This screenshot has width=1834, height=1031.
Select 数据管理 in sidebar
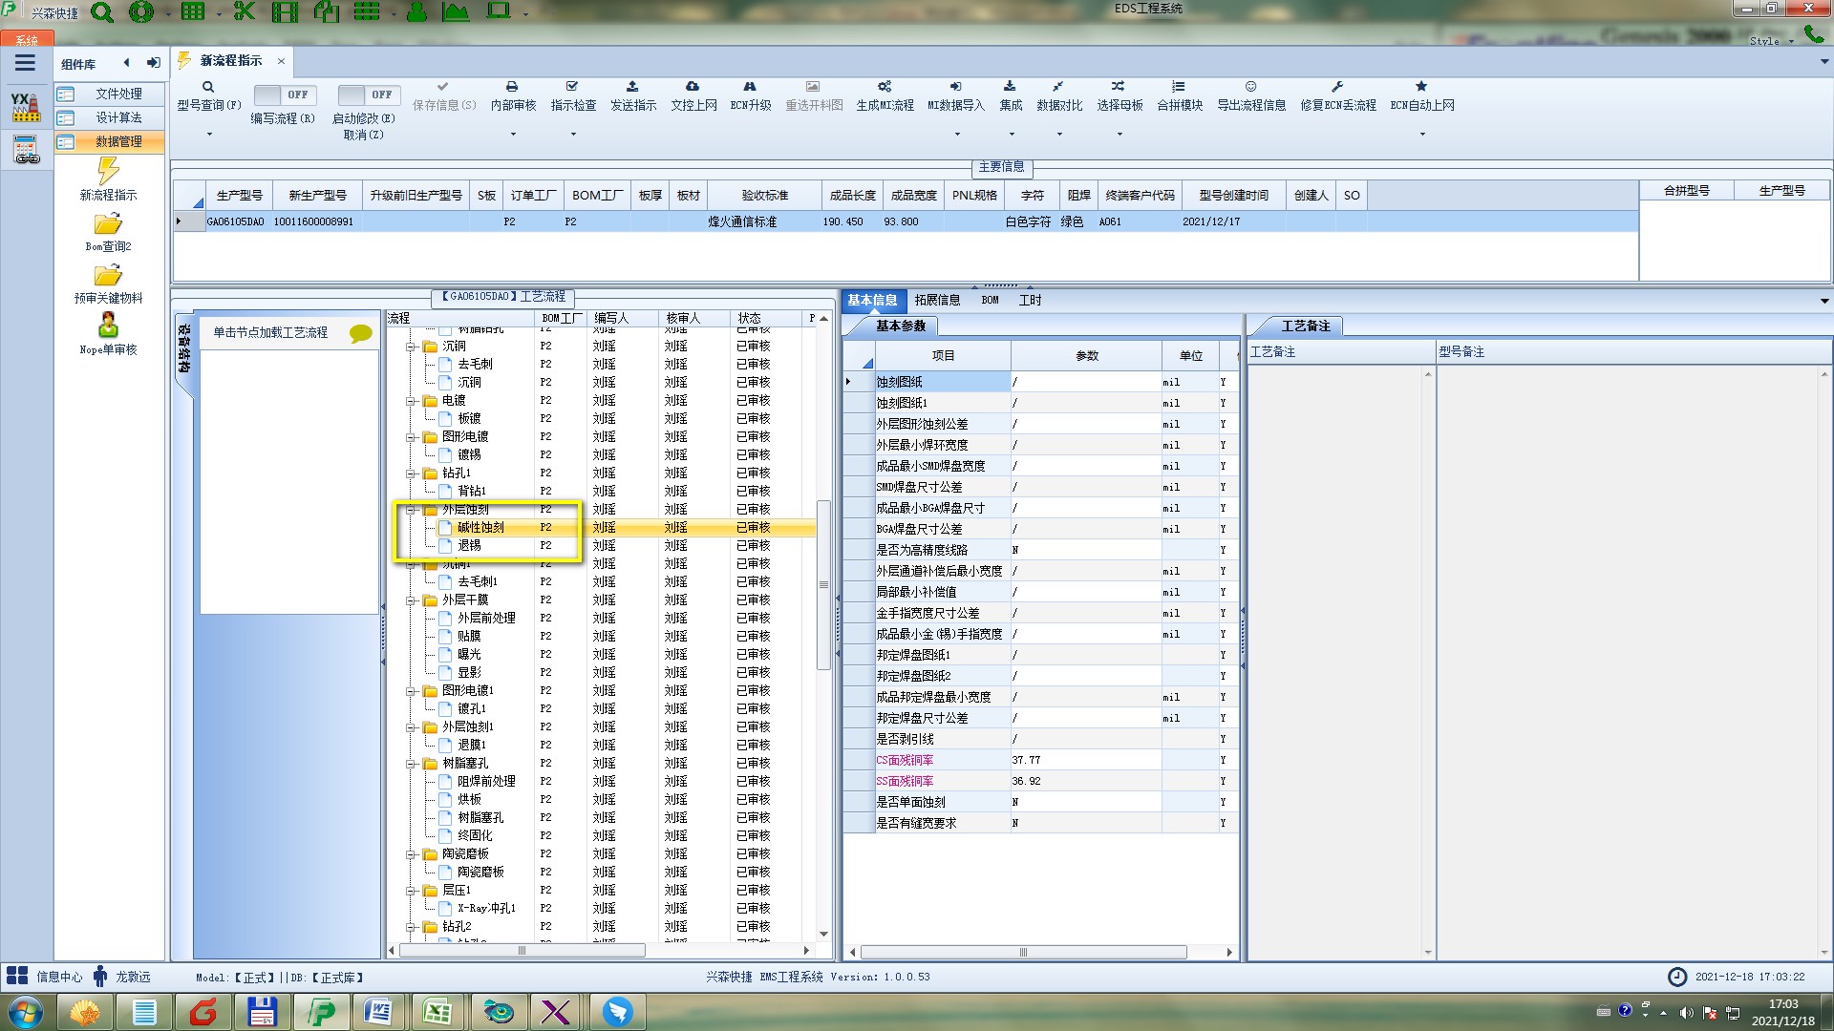[x=117, y=141]
